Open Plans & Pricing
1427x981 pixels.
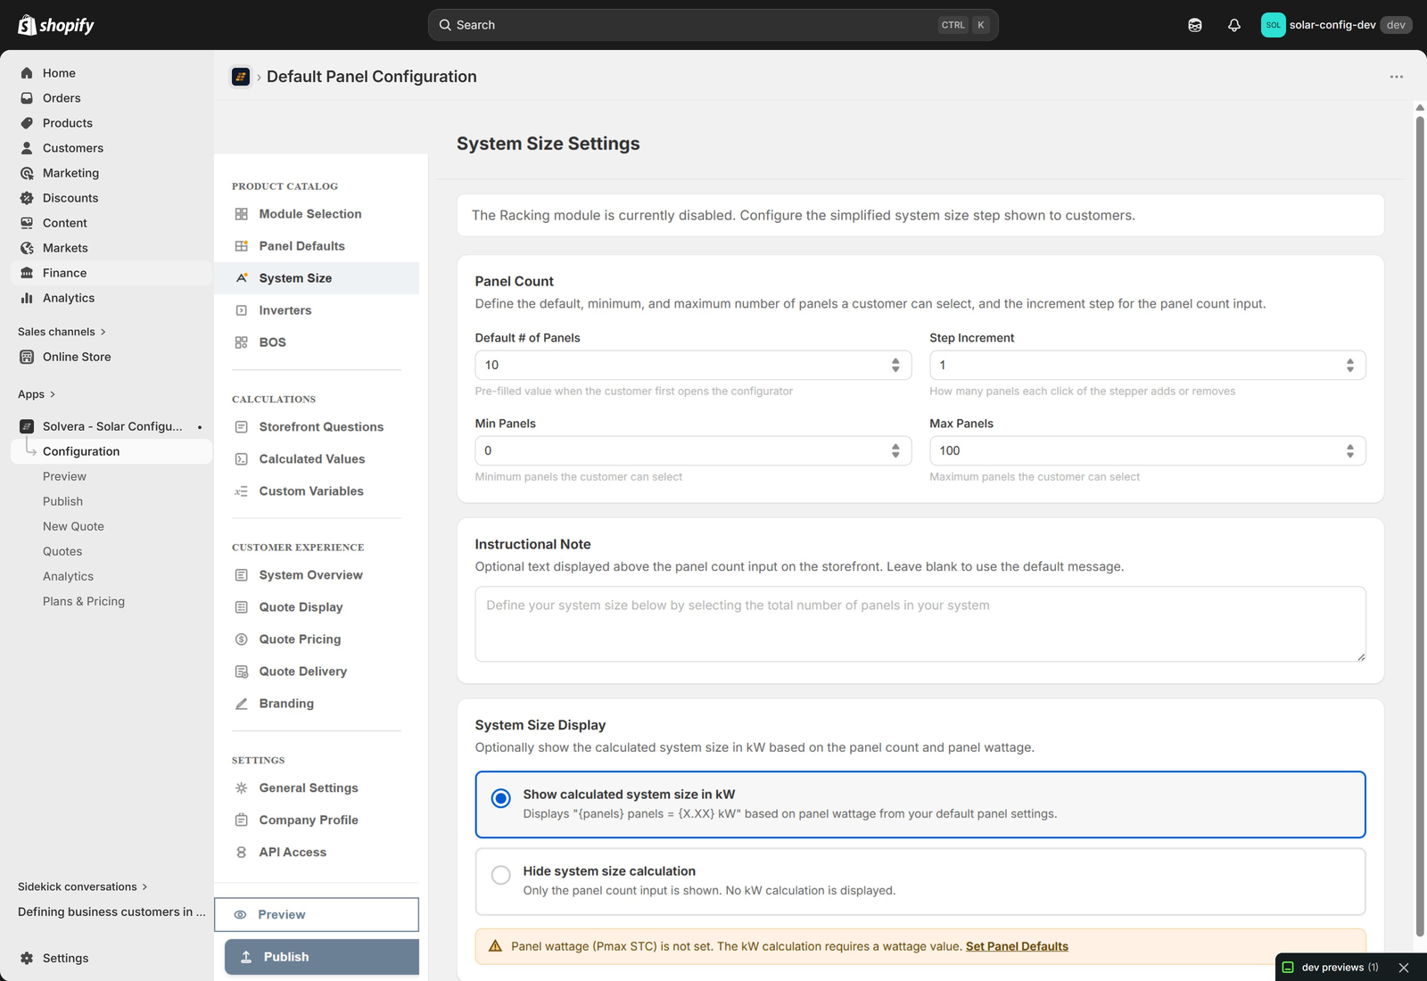pyautogui.click(x=84, y=601)
